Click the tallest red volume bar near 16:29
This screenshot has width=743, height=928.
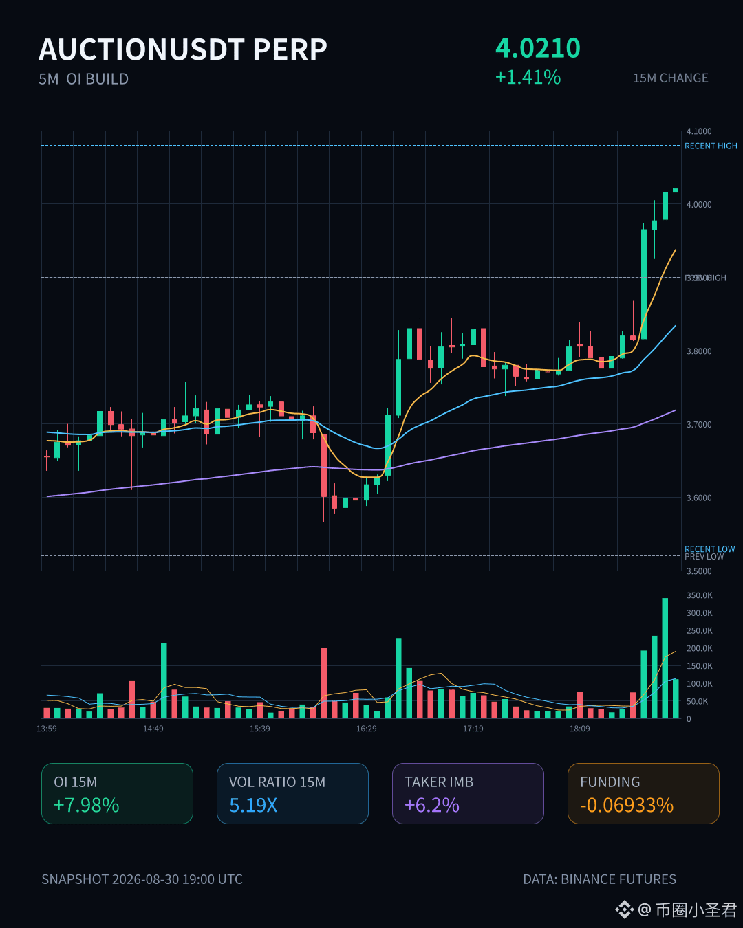(x=324, y=683)
